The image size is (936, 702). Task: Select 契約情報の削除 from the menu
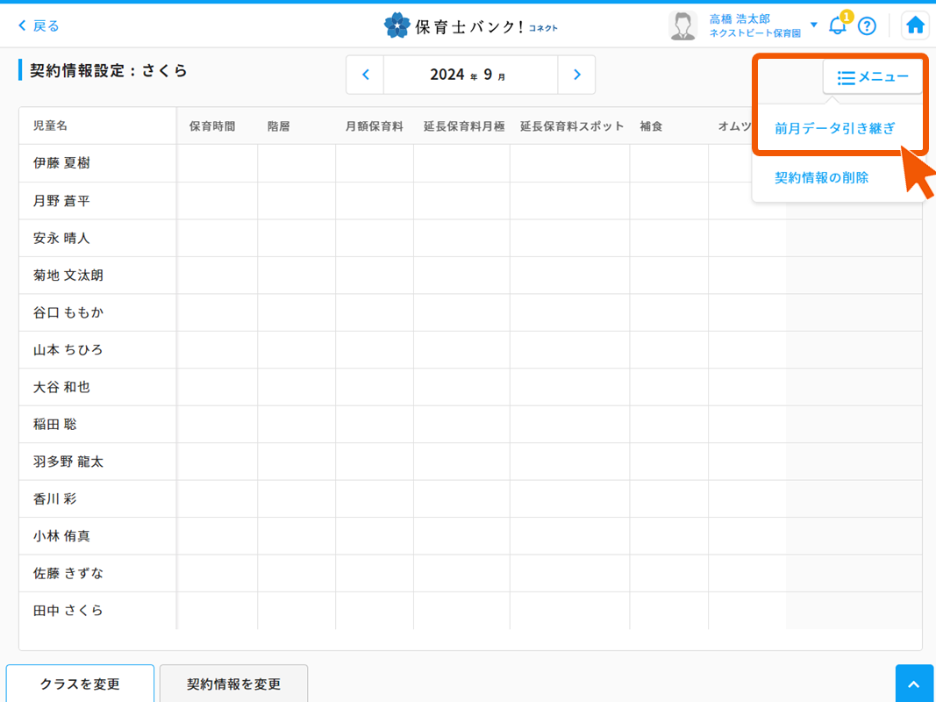(x=823, y=176)
